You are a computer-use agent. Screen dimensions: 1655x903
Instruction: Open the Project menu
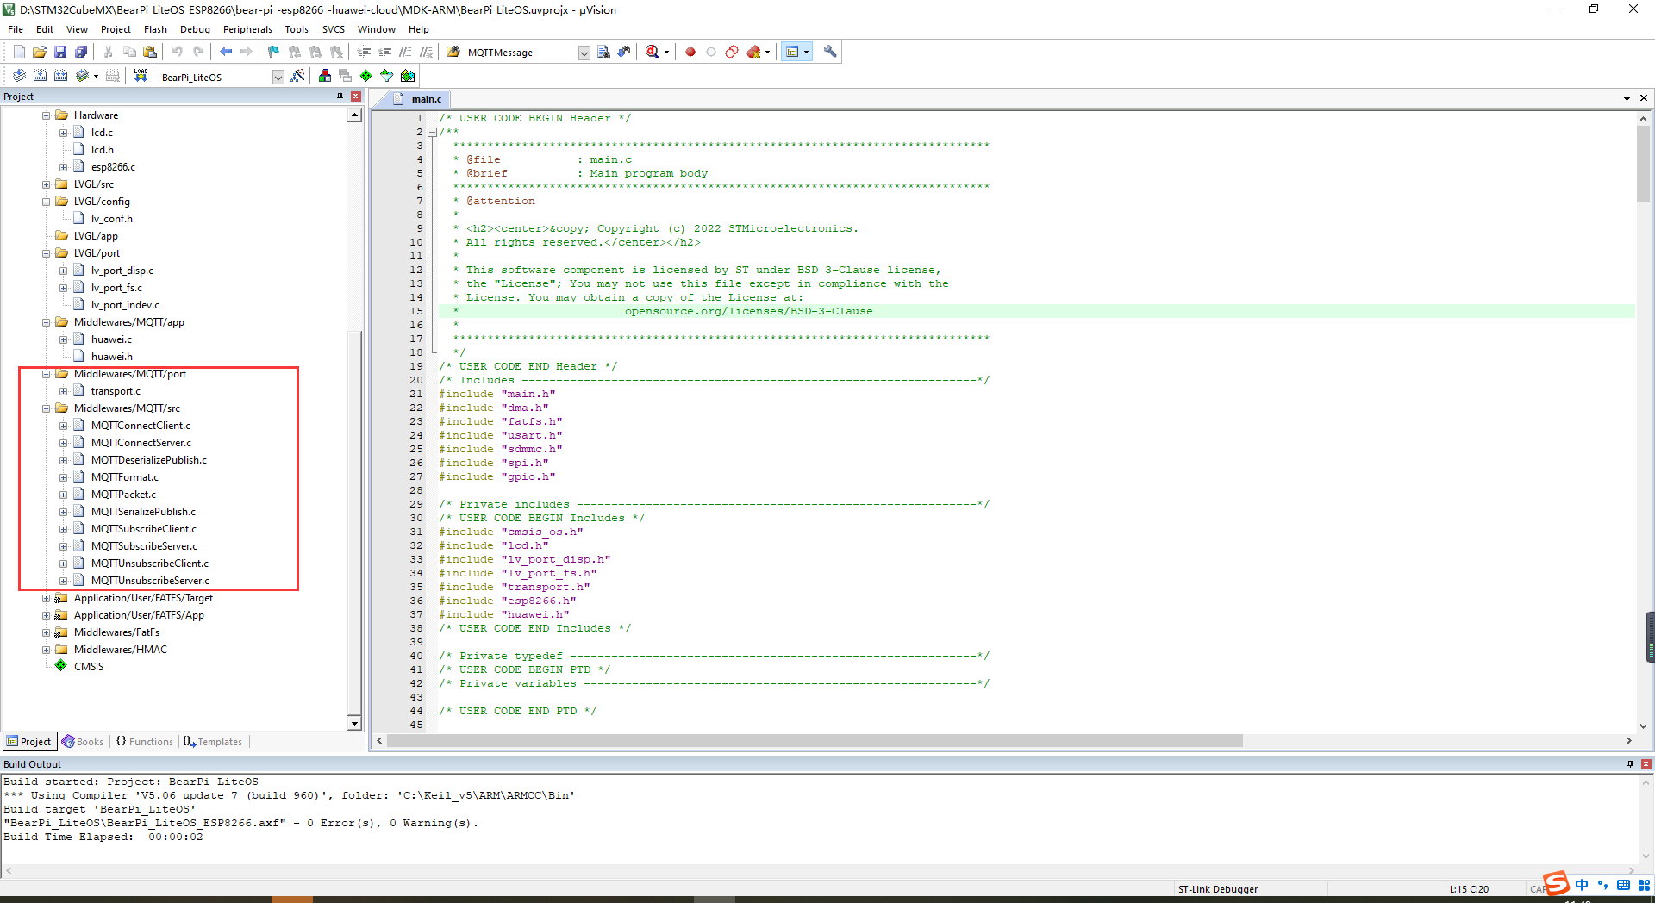tap(116, 29)
